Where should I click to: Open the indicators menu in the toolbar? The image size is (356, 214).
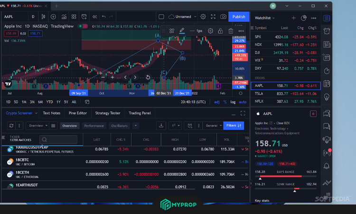tap(64, 17)
